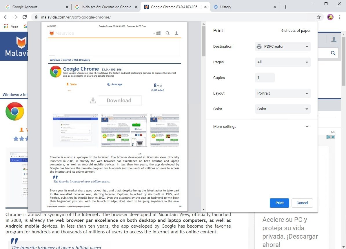346x249 pixels.
Task: Click the search icon in preview header
Action: pyautogui.click(x=167, y=33)
